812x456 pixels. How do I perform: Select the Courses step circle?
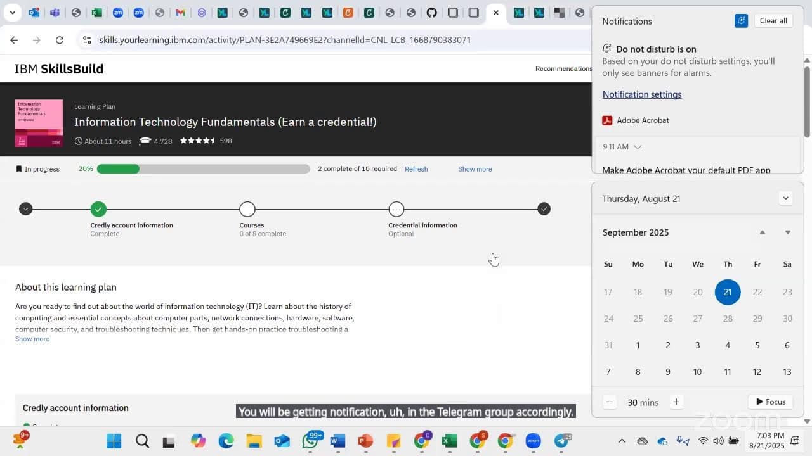[x=247, y=209]
